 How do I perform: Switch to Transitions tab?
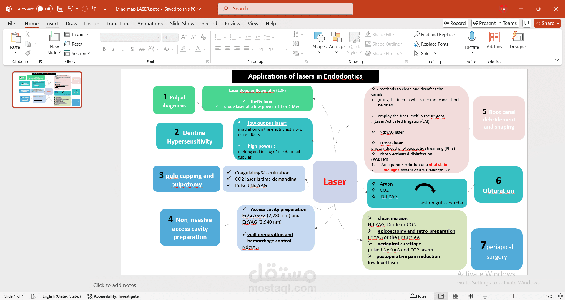118,24
